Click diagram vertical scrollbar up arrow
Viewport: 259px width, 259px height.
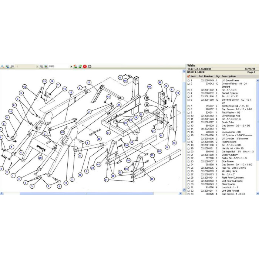pos(184,71)
